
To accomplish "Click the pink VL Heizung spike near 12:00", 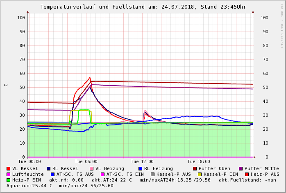I will pyautogui.click(x=145, y=111).
